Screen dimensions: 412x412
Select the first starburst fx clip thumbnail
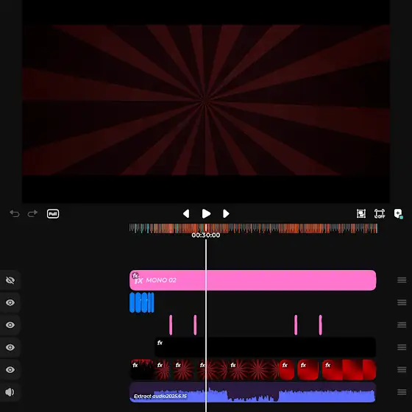[163, 369]
